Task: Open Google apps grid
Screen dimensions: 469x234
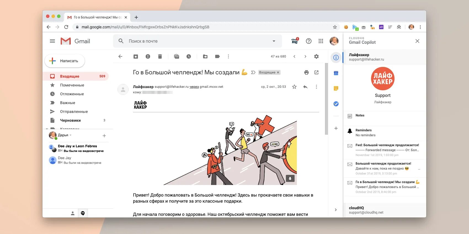Action: pyautogui.click(x=321, y=41)
